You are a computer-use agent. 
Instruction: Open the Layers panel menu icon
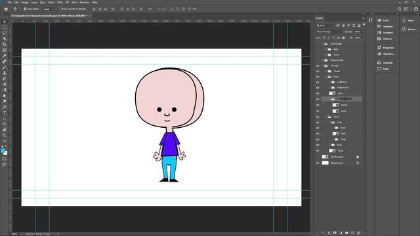[364, 18]
